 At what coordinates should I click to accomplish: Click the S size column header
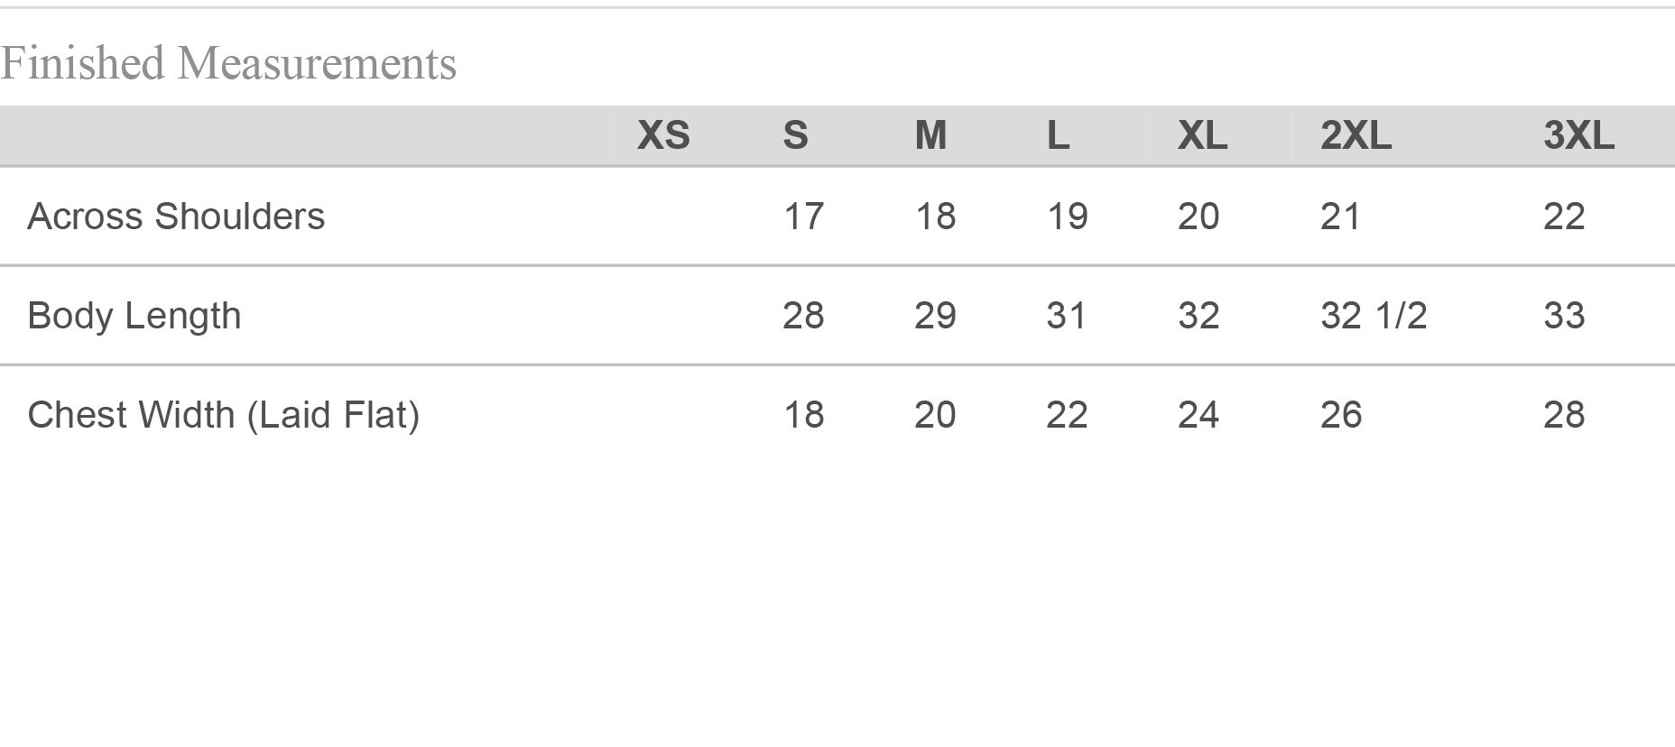pos(795,136)
